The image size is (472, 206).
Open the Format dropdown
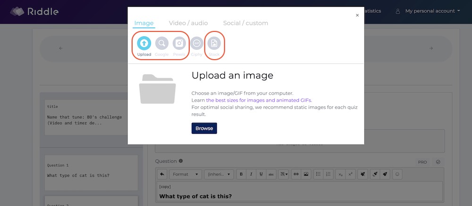click(185, 174)
